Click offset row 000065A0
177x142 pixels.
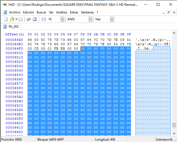click(14, 97)
